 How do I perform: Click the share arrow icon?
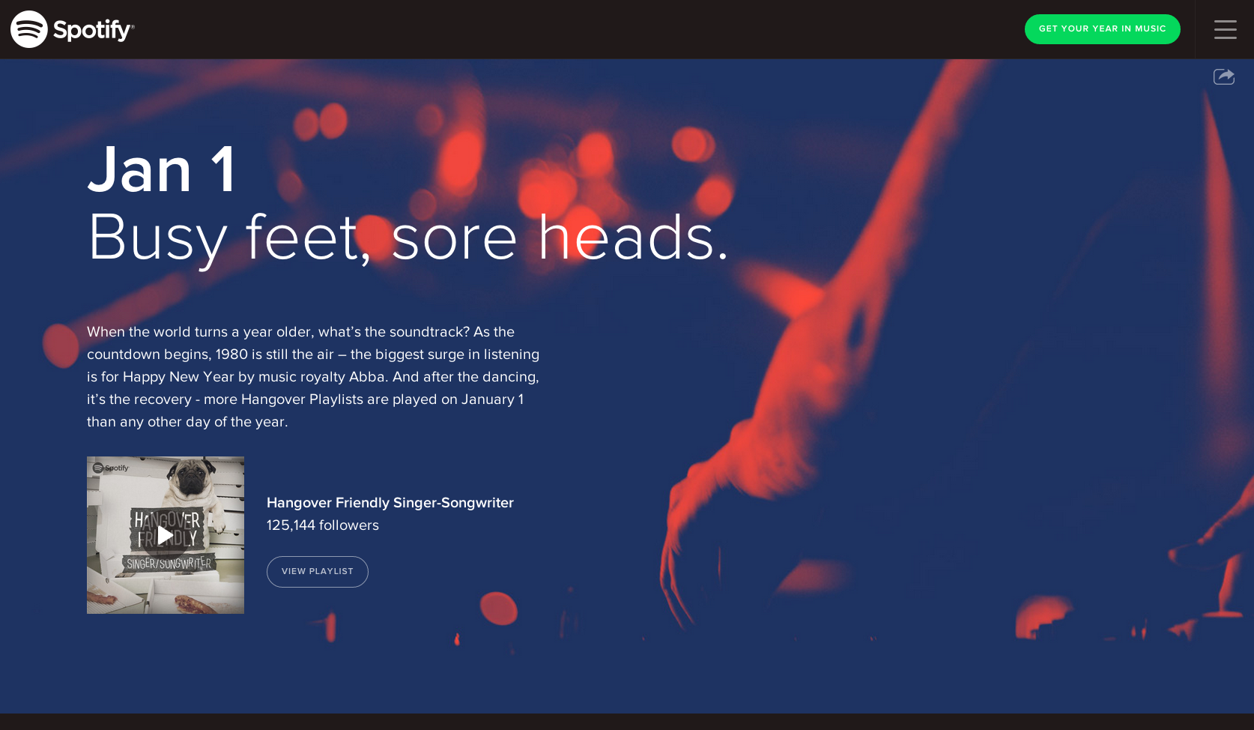pyautogui.click(x=1224, y=76)
